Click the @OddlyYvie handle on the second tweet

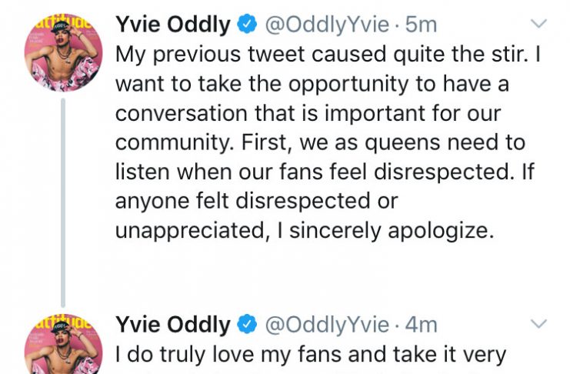click(327, 326)
